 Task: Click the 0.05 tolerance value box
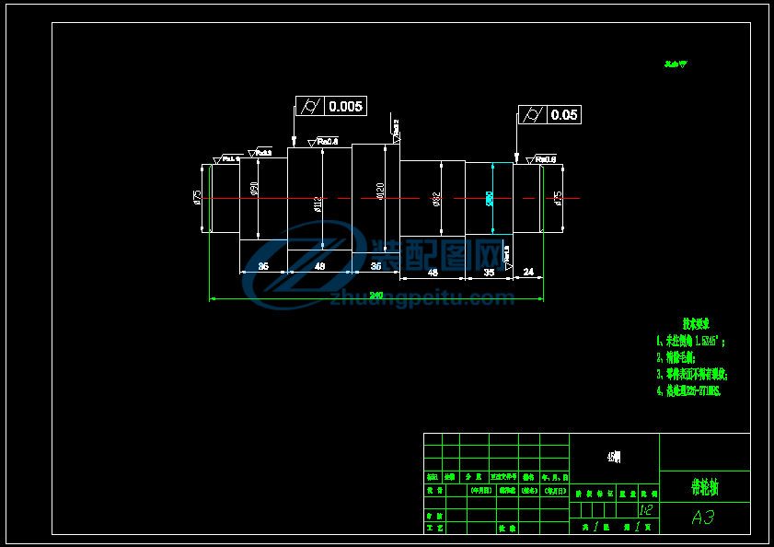(x=564, y=115)
